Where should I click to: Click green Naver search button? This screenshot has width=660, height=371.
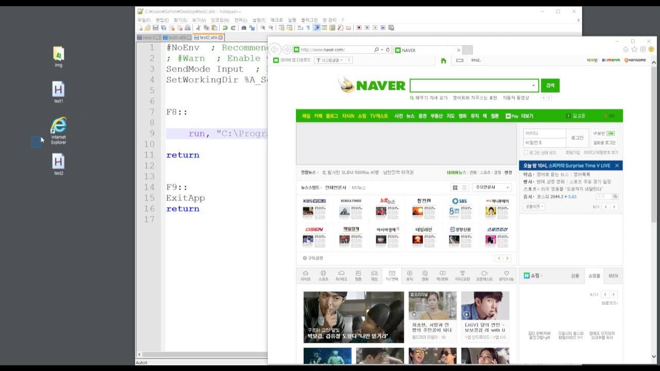click(550, 86)
